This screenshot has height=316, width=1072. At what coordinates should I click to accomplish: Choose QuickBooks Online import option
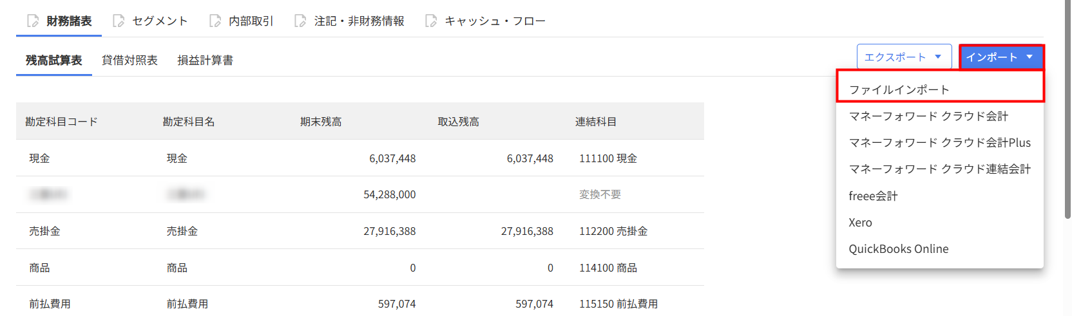(898, 249)
